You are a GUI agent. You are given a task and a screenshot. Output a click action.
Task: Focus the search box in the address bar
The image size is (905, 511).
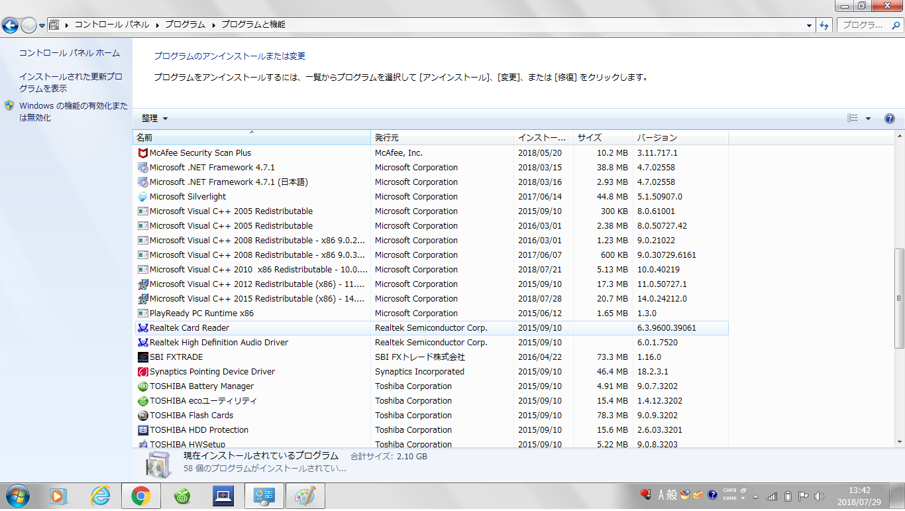pos(870,25)
